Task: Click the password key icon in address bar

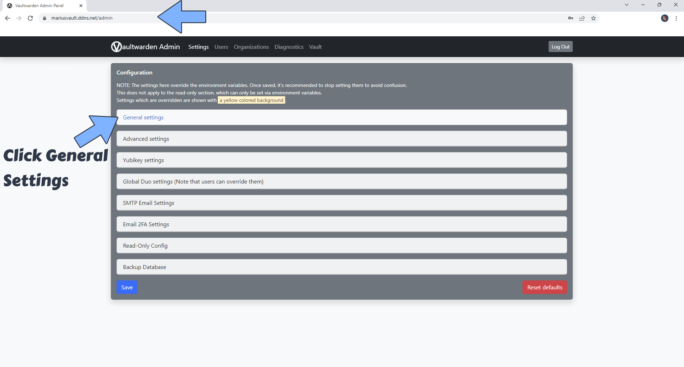Action: pyautogui.click(x=570, y=18)
